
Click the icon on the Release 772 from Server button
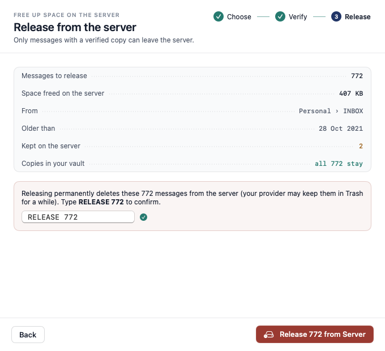(269, 335)
